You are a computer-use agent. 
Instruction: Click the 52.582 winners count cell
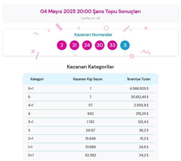coord(90,155)
